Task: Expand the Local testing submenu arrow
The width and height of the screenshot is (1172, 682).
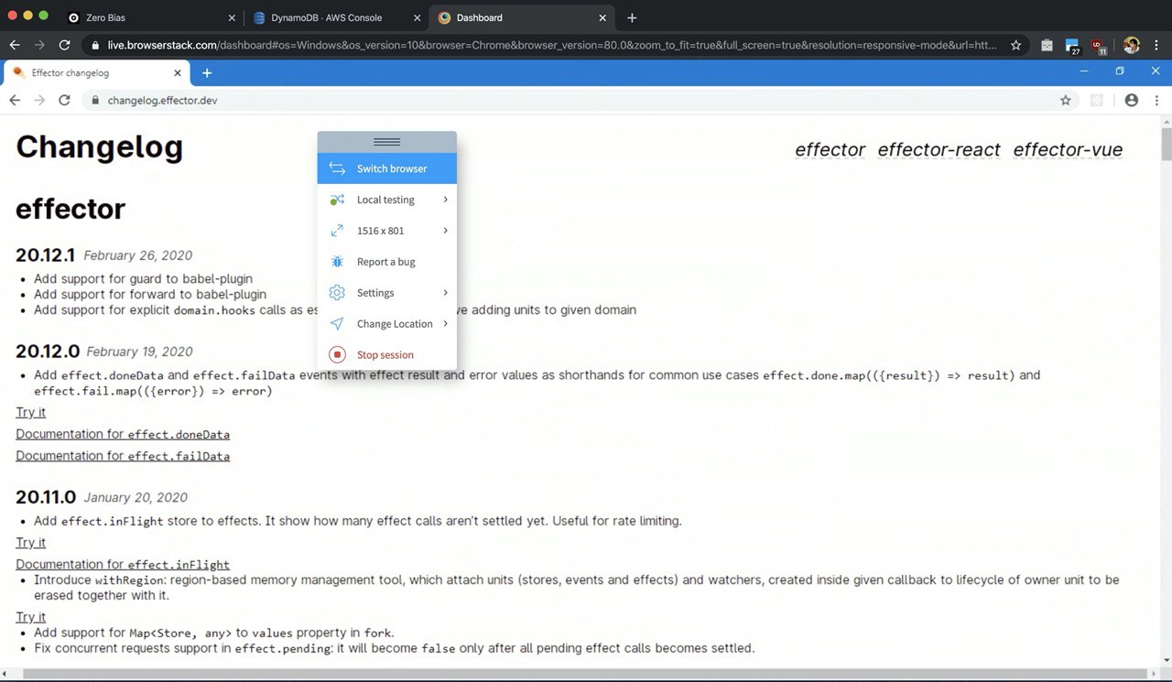Action: pos(445,200)
